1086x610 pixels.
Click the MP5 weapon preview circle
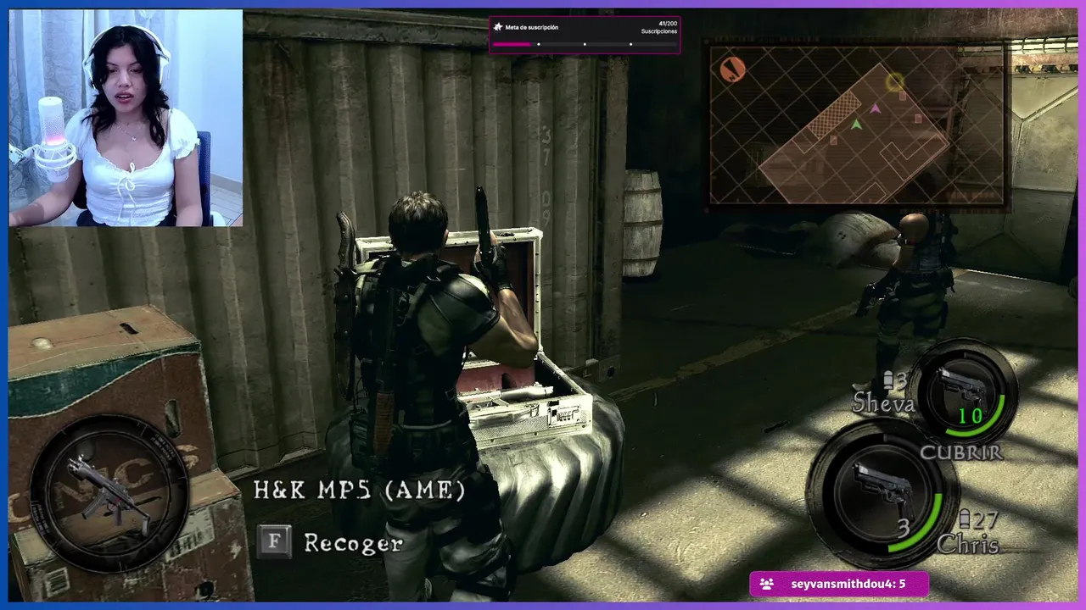109,494
